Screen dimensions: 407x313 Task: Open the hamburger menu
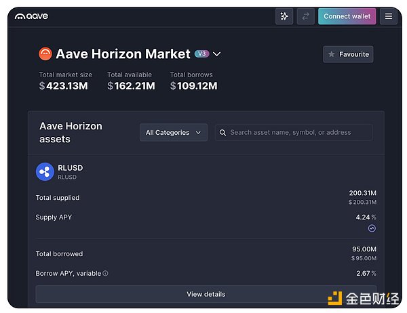click(x=389, y=16)
